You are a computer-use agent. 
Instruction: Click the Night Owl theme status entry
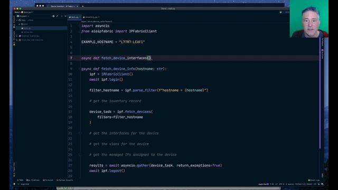(264, 184)
